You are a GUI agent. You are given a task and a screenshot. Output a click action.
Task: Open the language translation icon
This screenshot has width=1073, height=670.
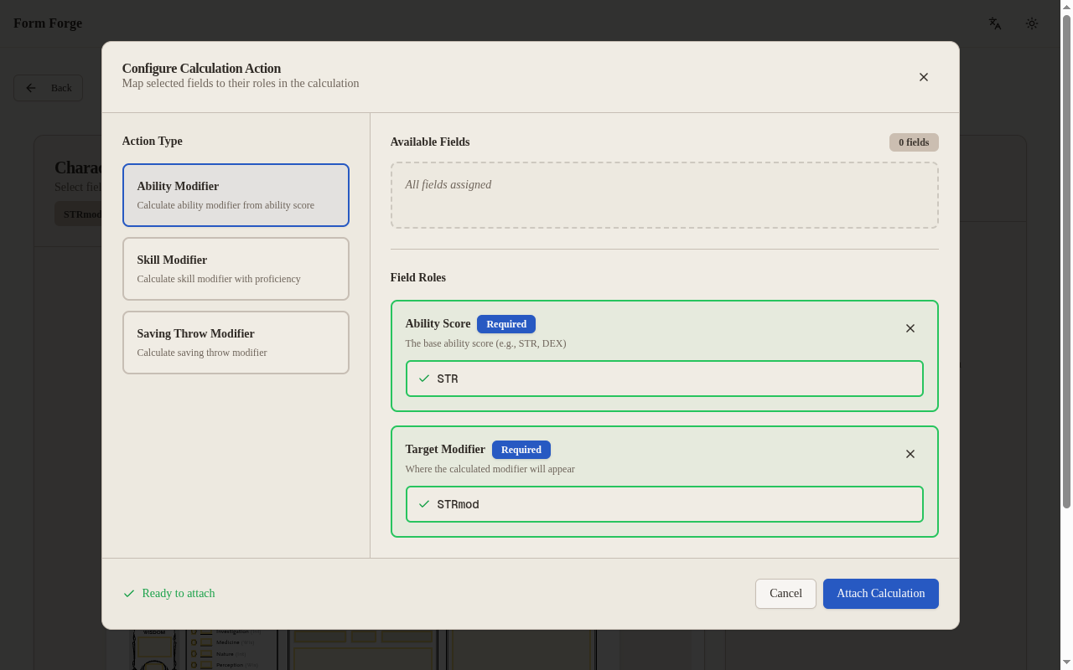point(995,23)
